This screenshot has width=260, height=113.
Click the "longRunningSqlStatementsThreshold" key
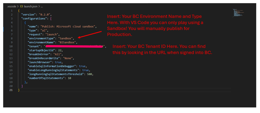[56, 74]
